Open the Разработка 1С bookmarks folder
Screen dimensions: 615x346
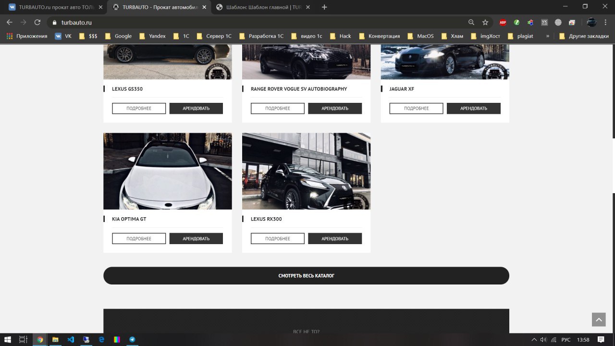click(x=260, y=36)
